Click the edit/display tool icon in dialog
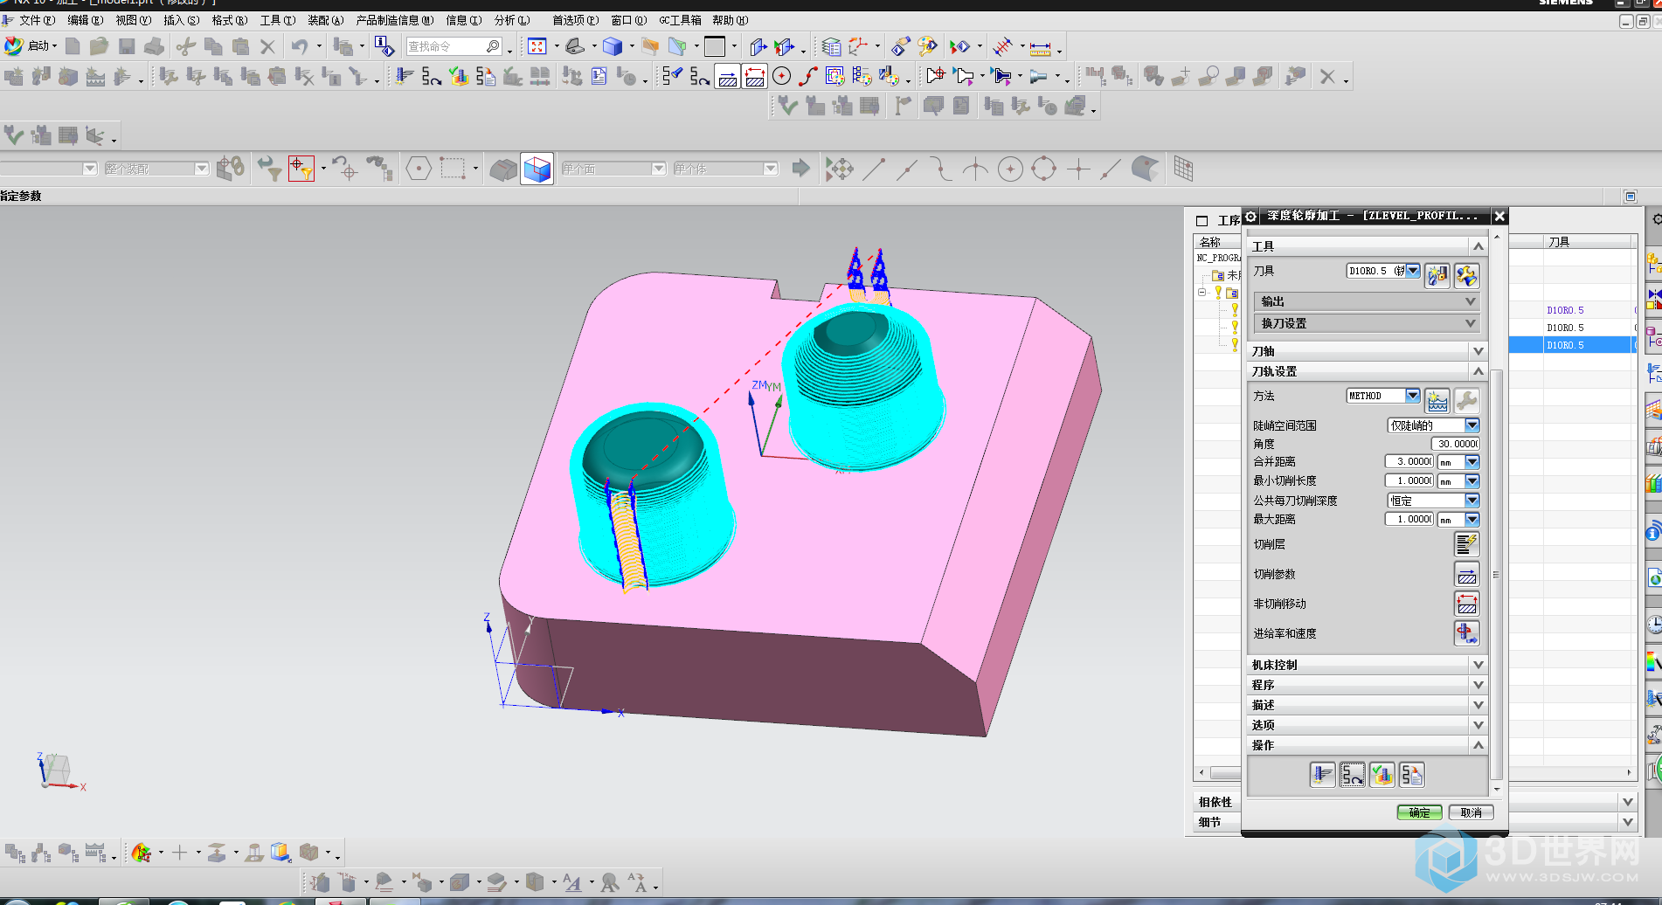1662x905 pixels. pyautogui.click(x=1467, y=276)
